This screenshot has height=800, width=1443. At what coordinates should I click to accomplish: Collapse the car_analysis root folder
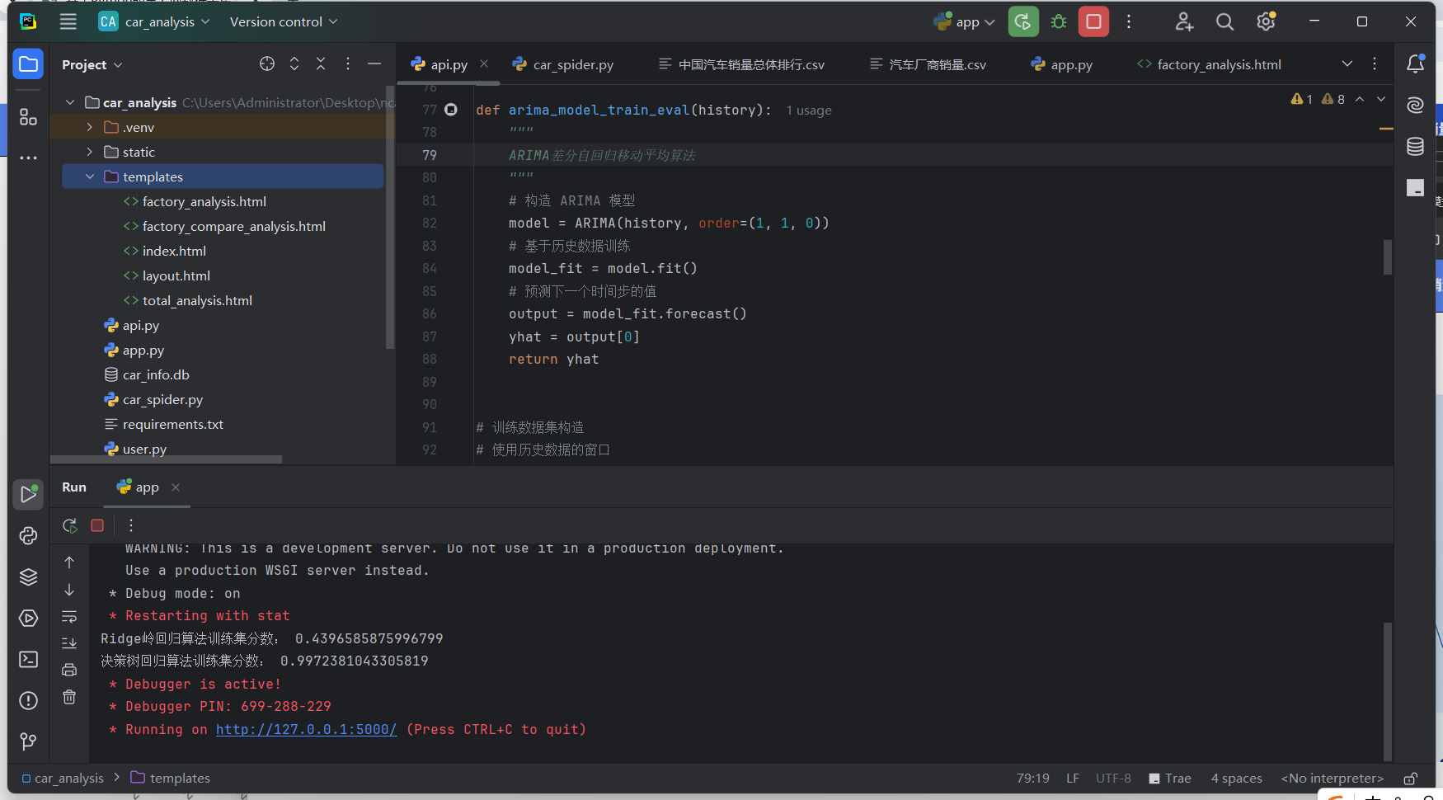coord(70,102)
